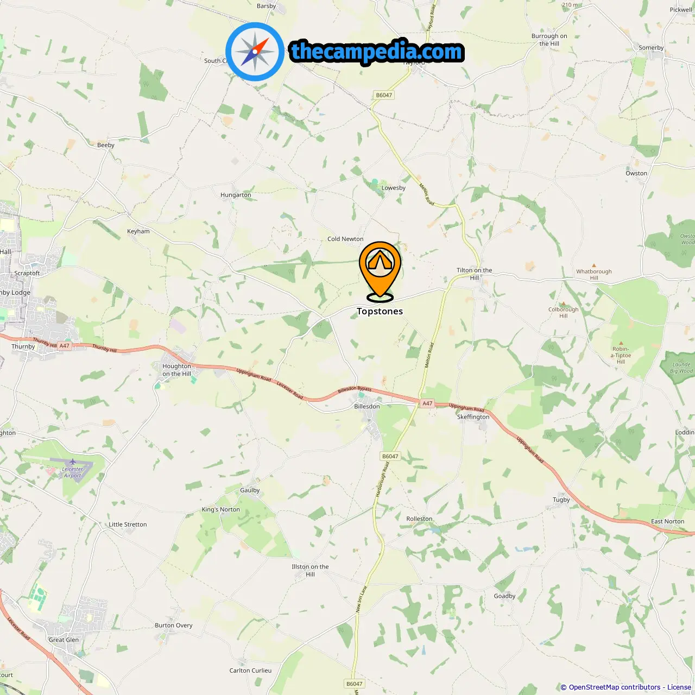
Task: Select the Houghton on the Hill label
Action: coord(177,370)
